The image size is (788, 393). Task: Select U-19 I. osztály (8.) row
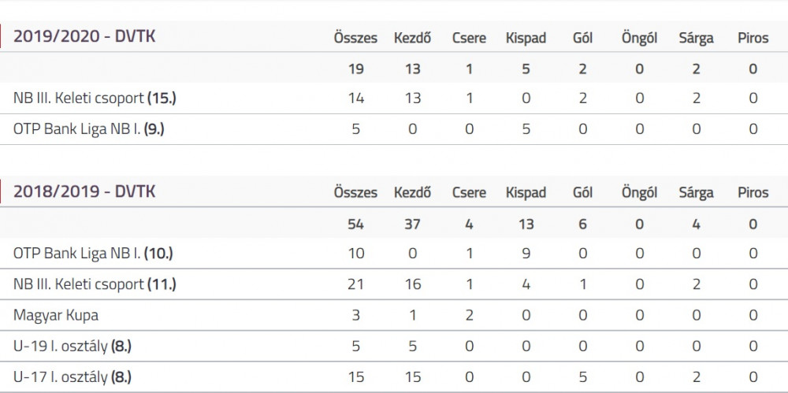pyautogui.click(x=394, y=347)
